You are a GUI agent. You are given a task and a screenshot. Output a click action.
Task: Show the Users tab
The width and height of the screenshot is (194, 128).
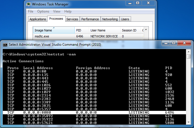coord(125,19)
